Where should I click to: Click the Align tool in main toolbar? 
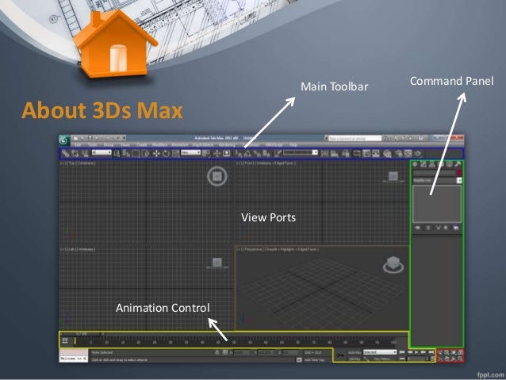[x=335, y=153]
